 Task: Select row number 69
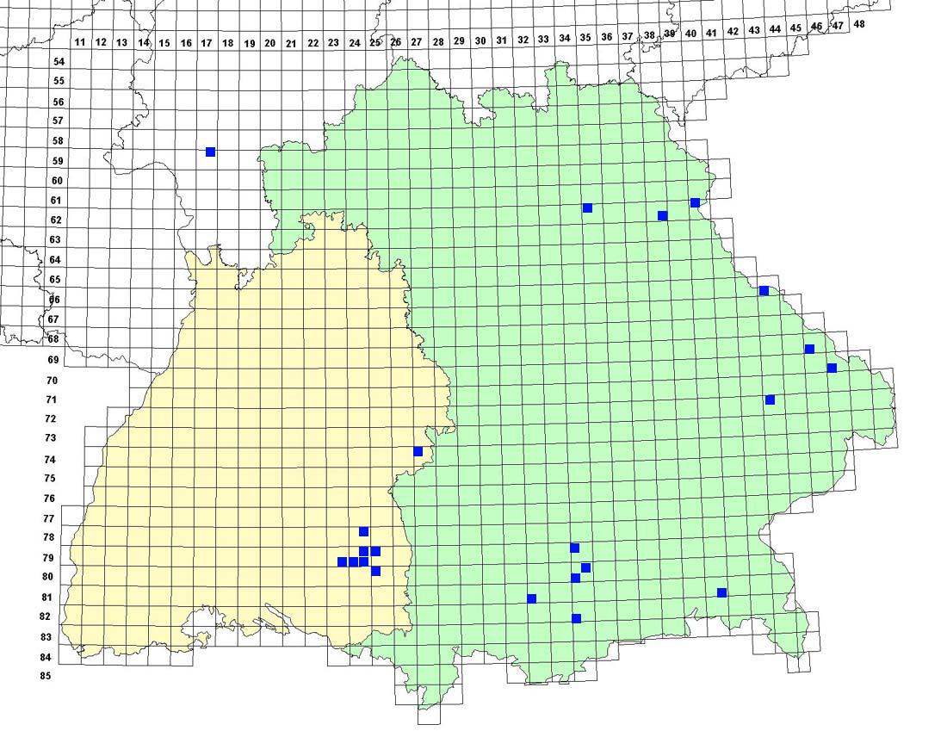[x=53, y=360]
